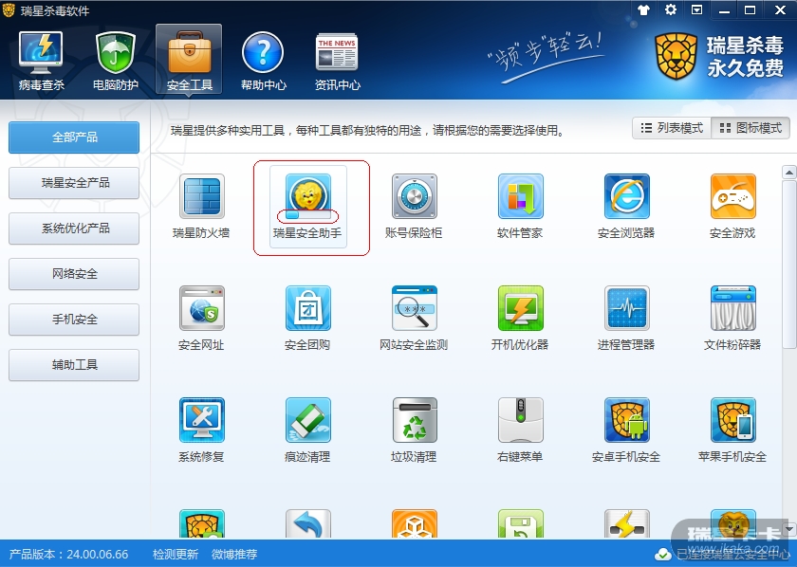This screenshot has width=797, height=567.
Task: Click the cloud connection status icon
Action: click(x=662, y=555)
